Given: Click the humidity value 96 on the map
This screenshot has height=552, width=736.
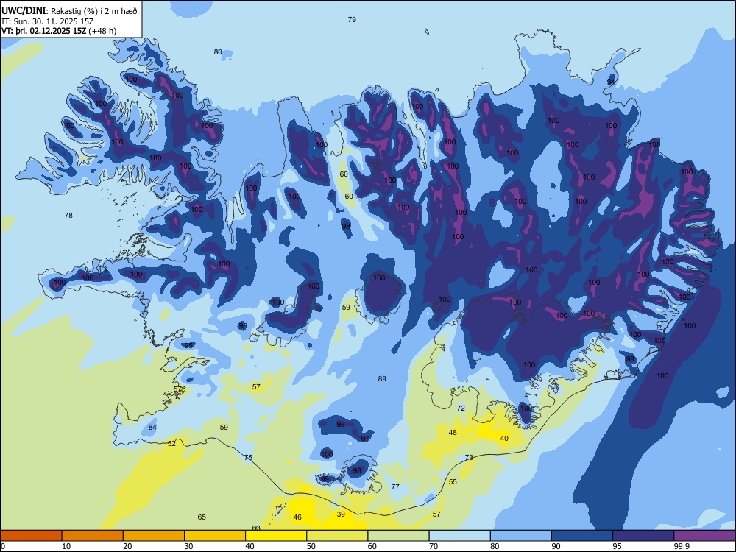Looking at the screenshot, I should (242, 326).
